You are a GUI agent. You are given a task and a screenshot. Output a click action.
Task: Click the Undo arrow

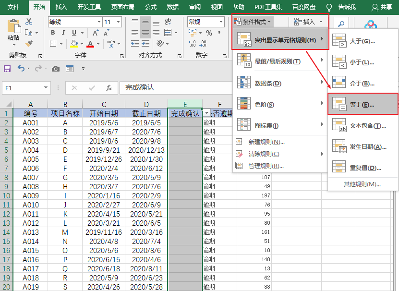(21, 68)
